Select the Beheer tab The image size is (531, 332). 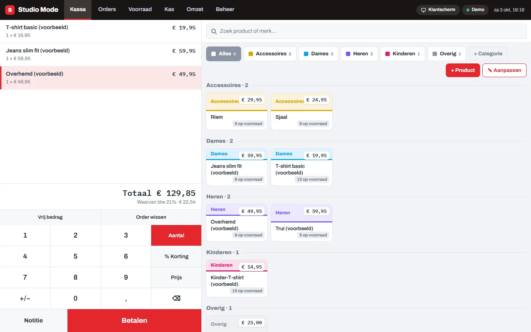(225, 10)
